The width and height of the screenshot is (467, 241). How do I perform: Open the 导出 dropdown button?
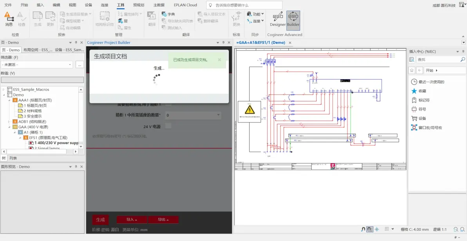pyautogui.click(x=163, y=219)
